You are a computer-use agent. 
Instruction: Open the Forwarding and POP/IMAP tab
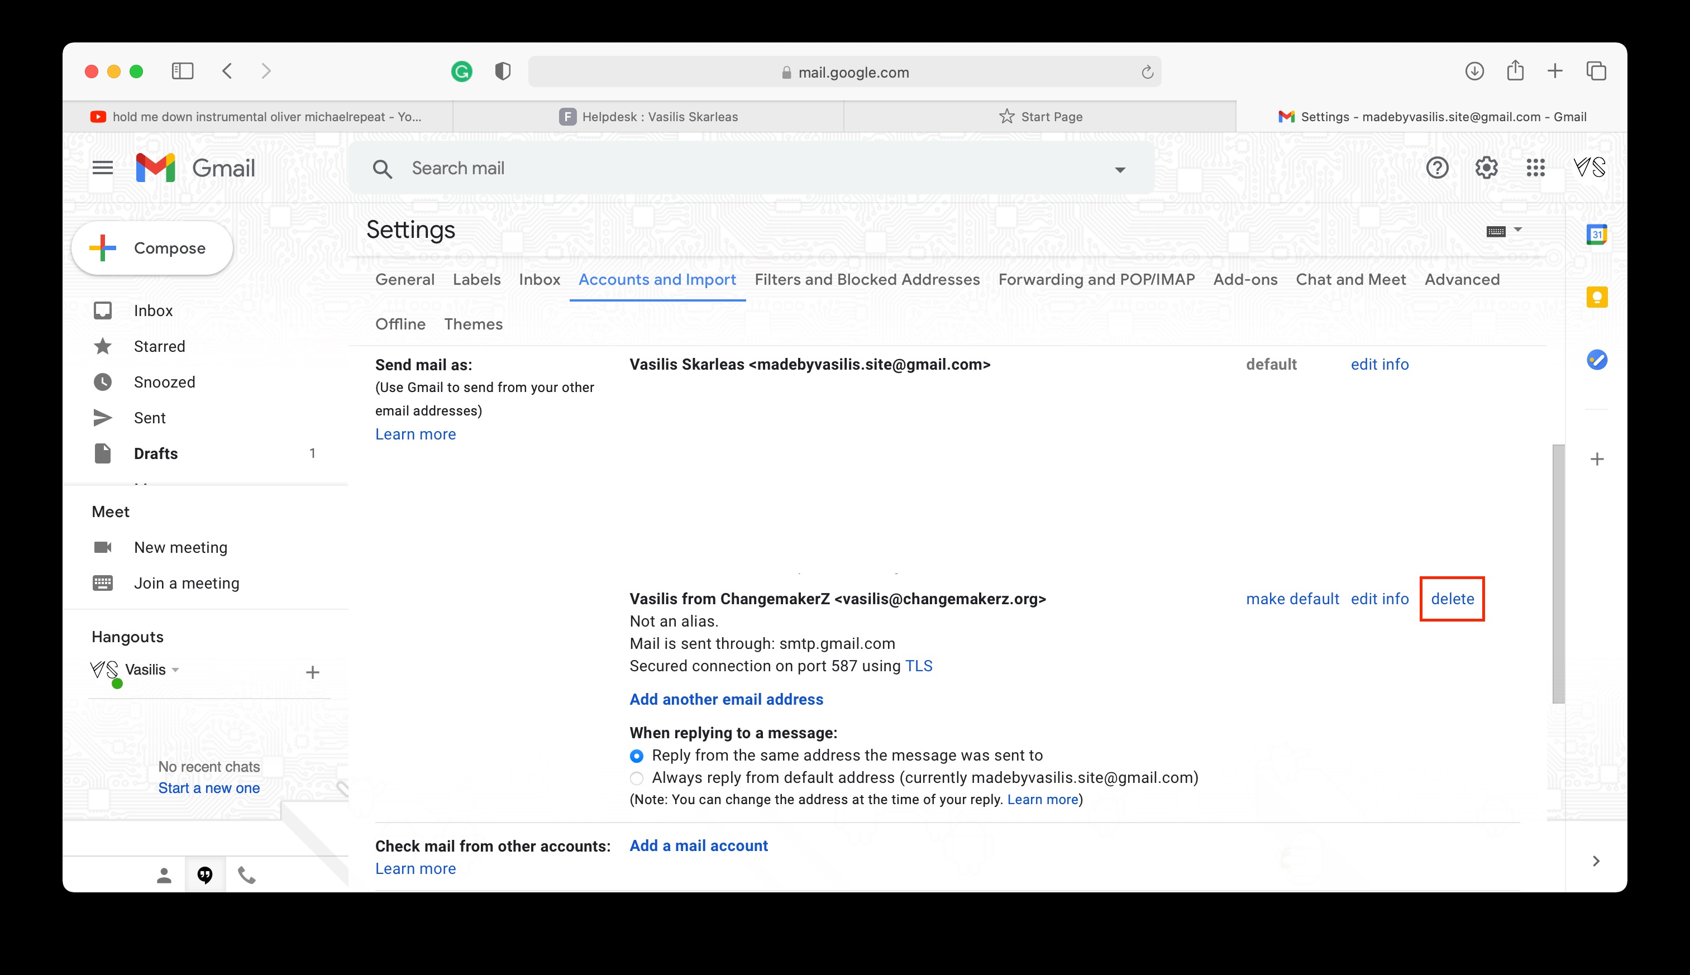point(1096,279)
